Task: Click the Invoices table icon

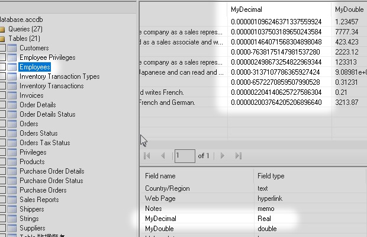Action: (x=12, y=95)
